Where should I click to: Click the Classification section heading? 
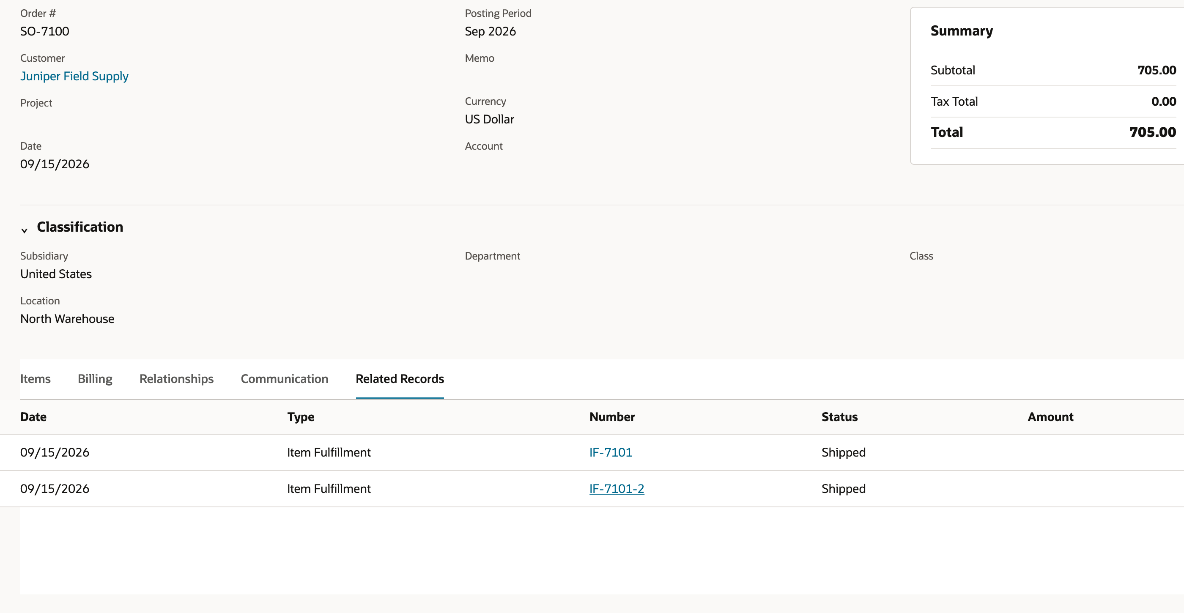pos(80,227)
